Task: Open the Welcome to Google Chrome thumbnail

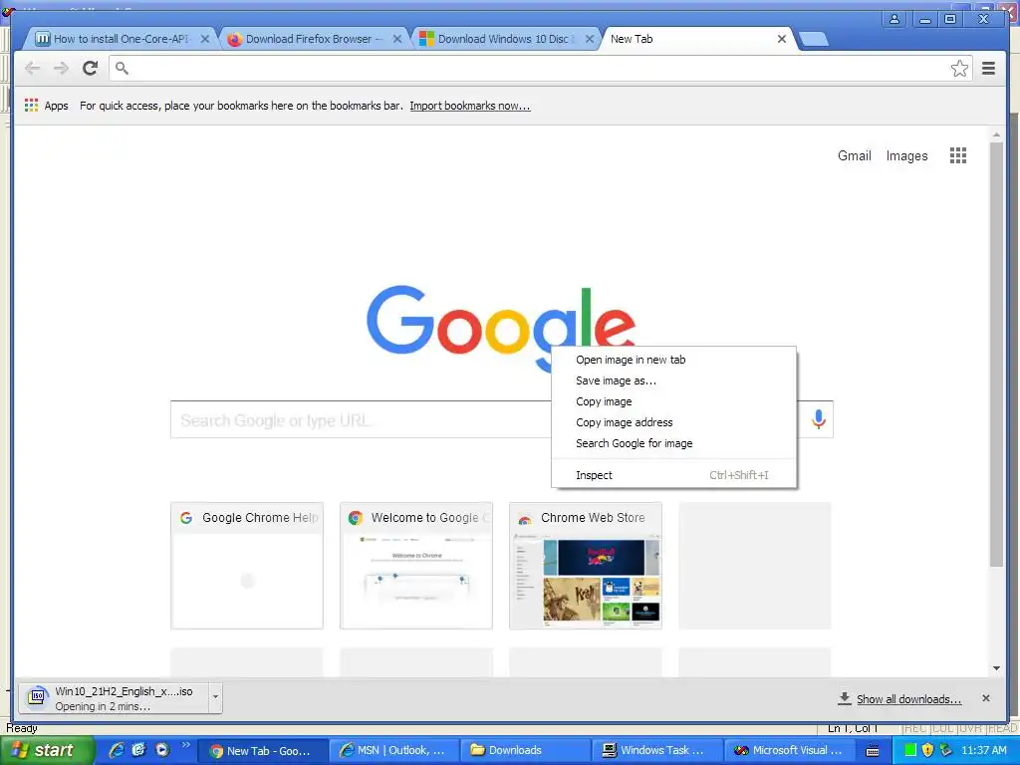Action: pyautogui.click(x=415, y=566)
